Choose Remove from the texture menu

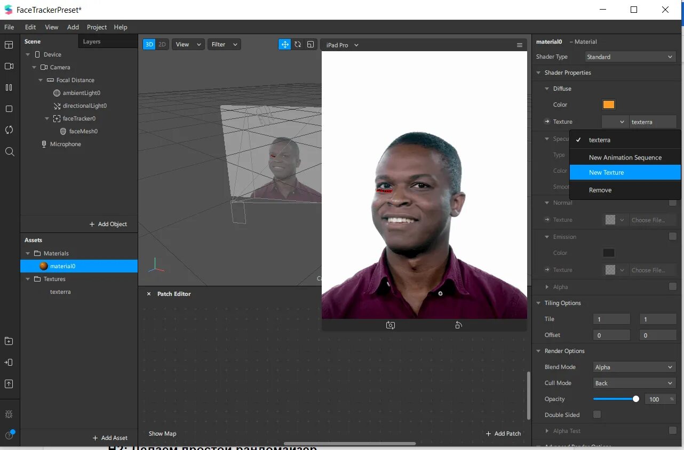pos(625,190)
